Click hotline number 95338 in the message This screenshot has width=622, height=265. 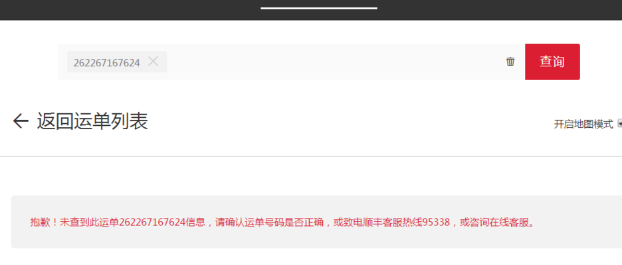tap(437, 223)
